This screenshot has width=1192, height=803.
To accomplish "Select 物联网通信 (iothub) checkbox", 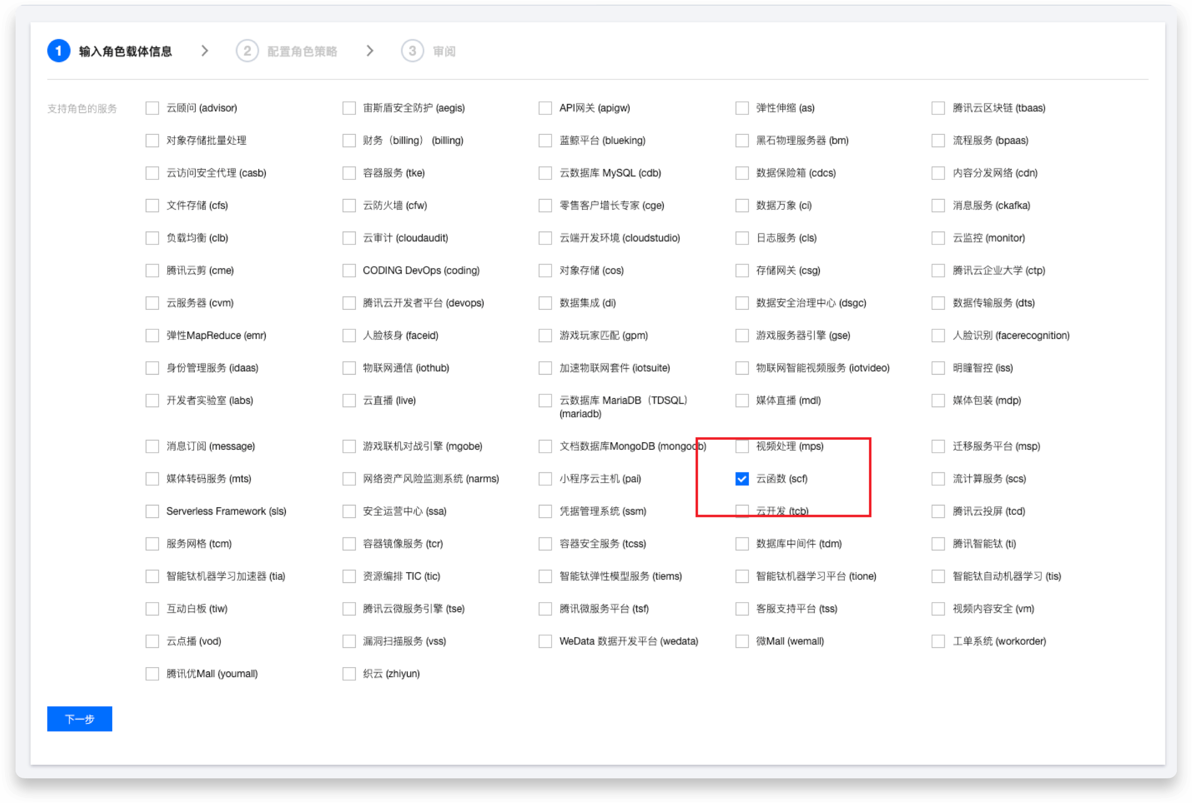I will (x=349, y=368).
